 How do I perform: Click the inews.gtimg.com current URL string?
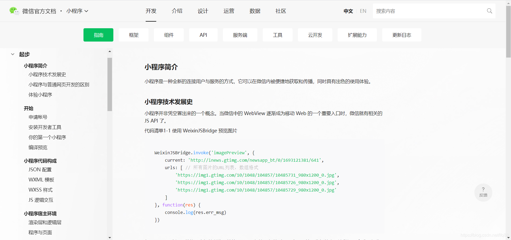[x=255, y=160]
